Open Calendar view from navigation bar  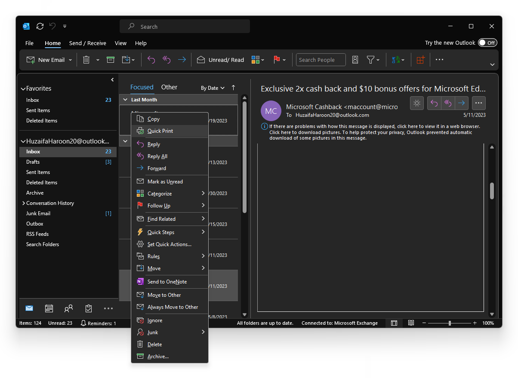point(49,308)
